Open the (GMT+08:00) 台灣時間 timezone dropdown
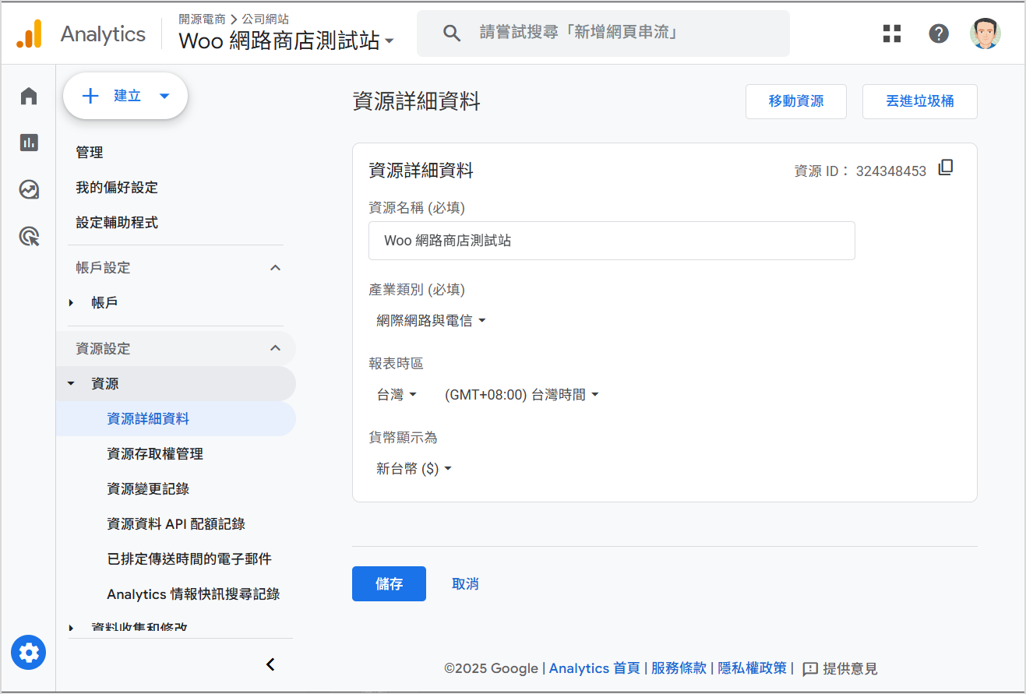The width and height of the screenshot is (1026, 694). coord(521,395)
